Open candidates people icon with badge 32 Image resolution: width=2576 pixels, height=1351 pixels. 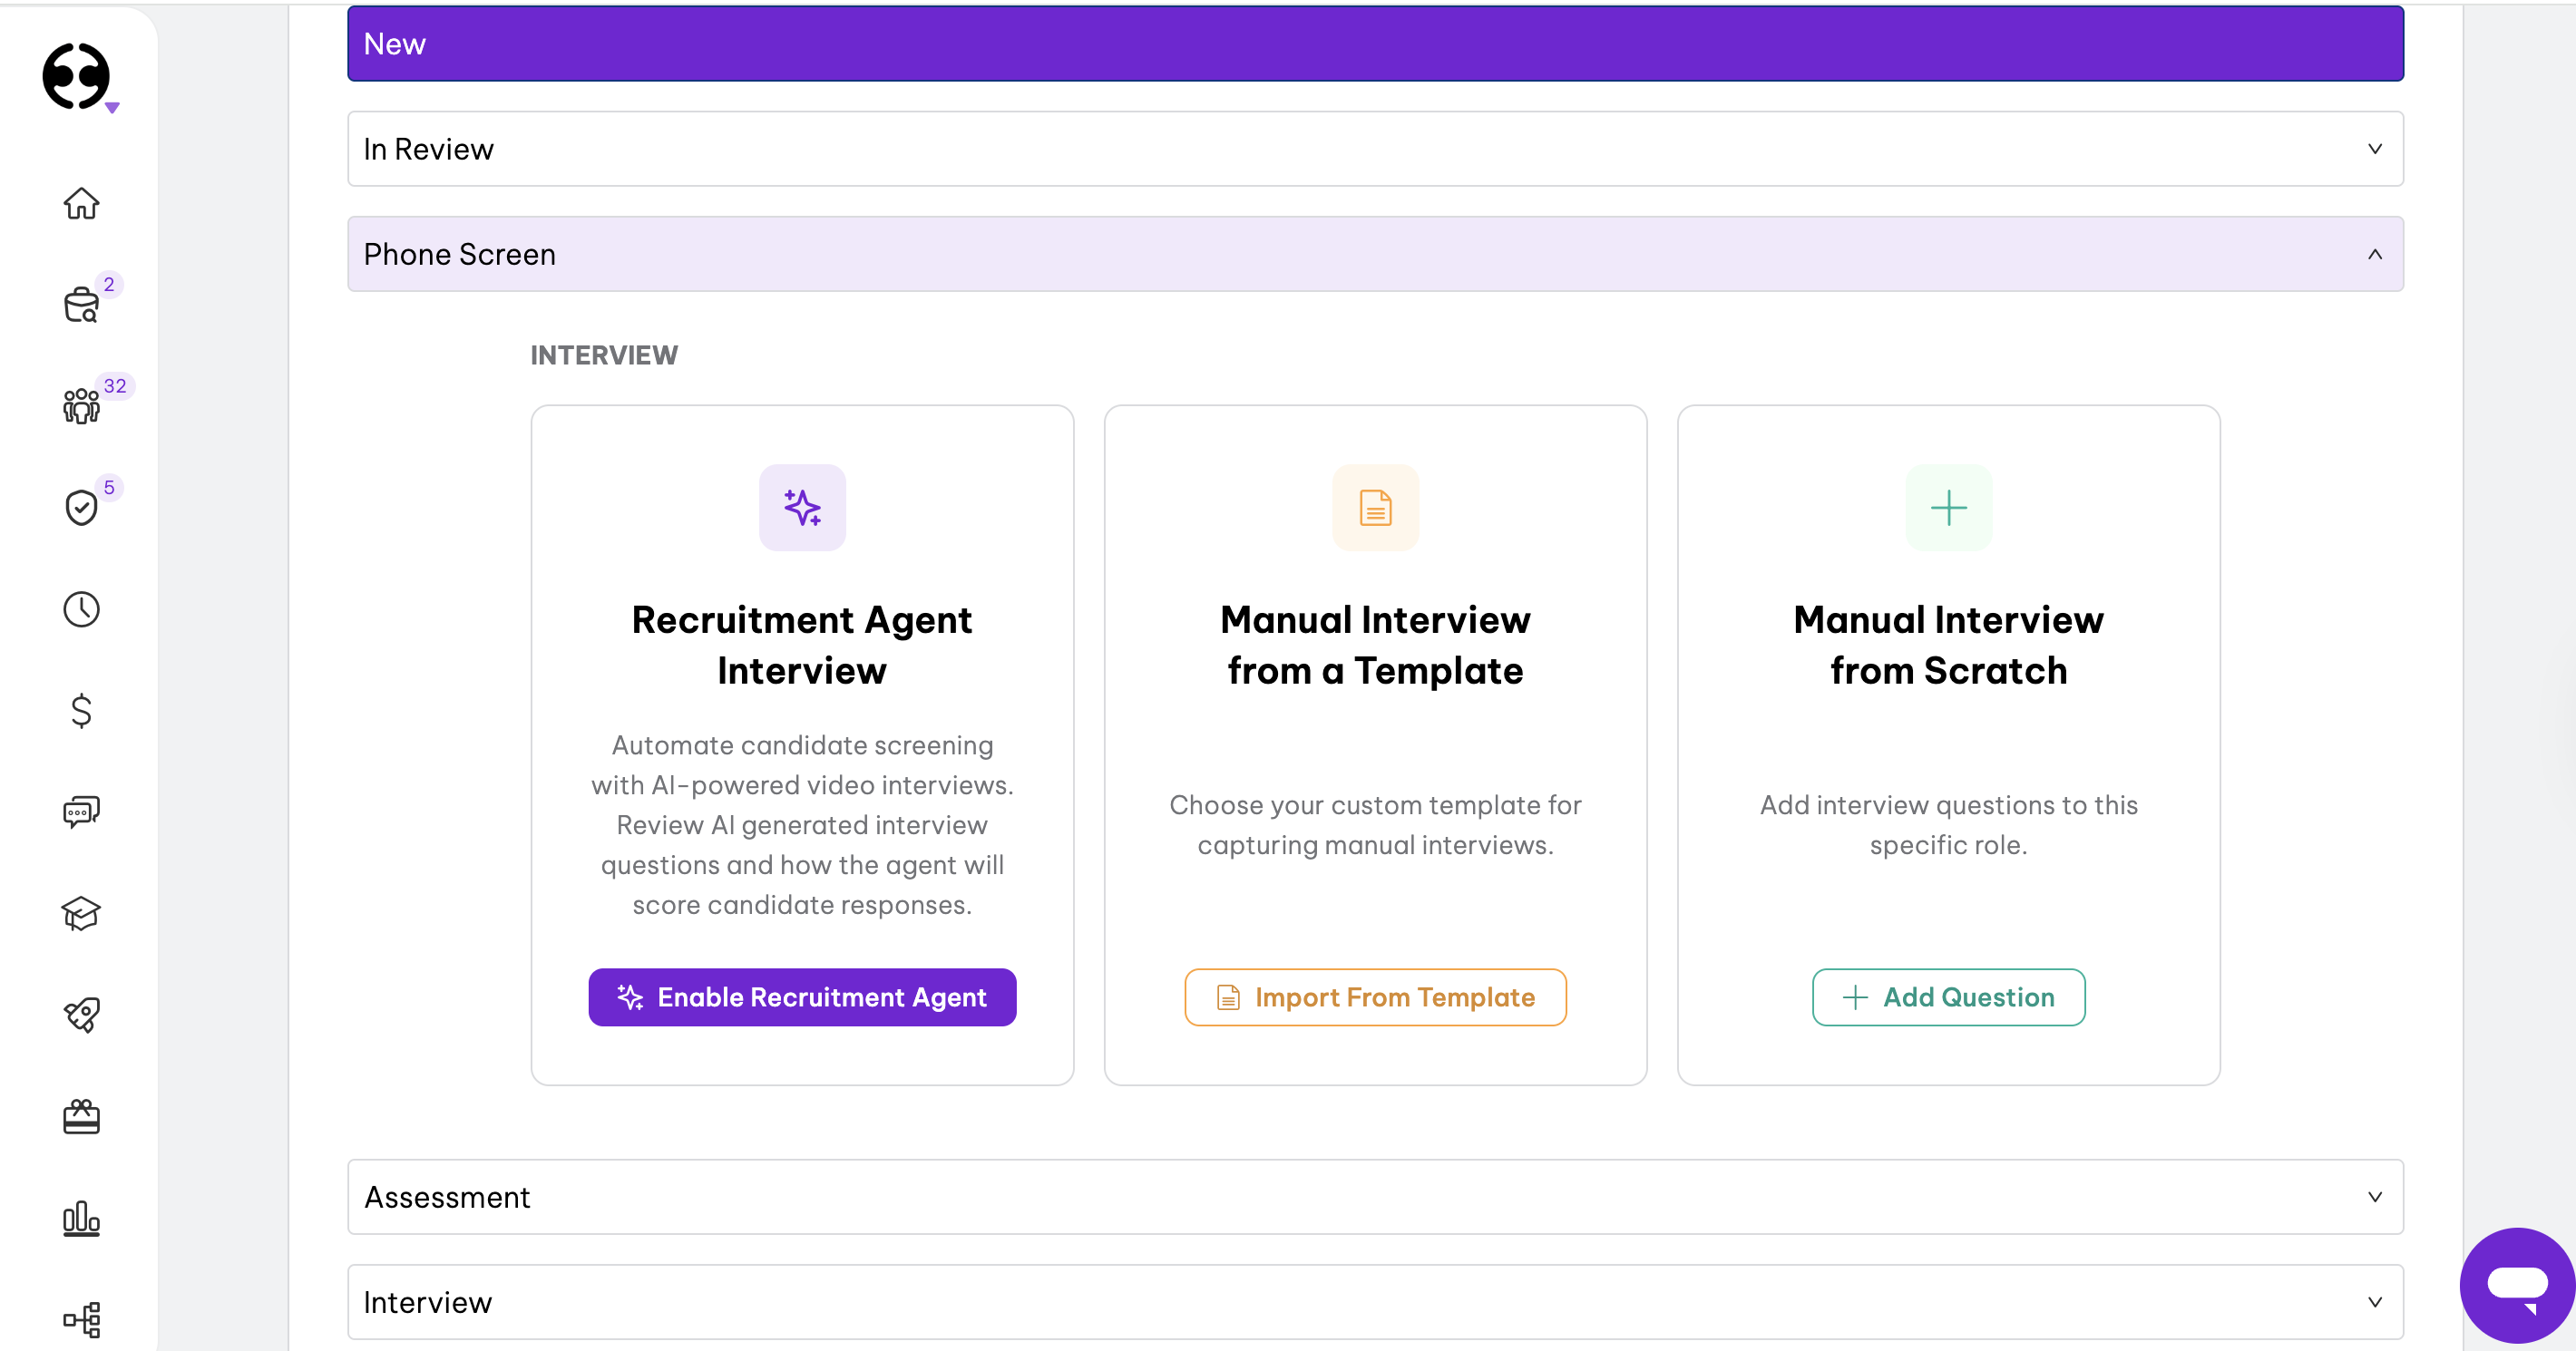81,406
